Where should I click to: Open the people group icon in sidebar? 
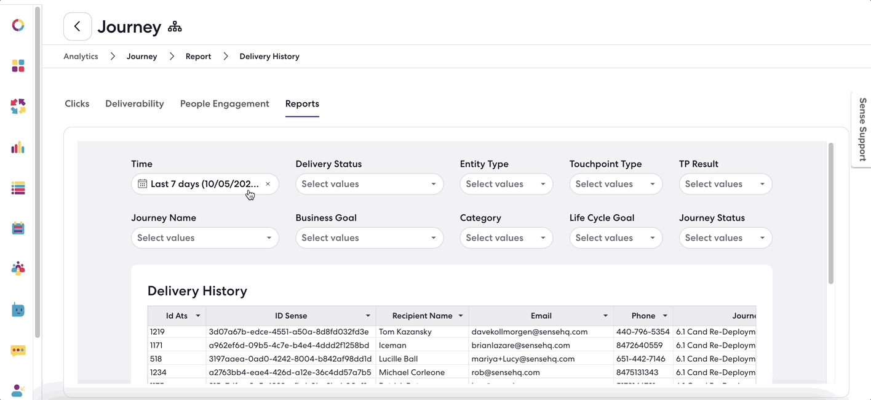point(18,268)
